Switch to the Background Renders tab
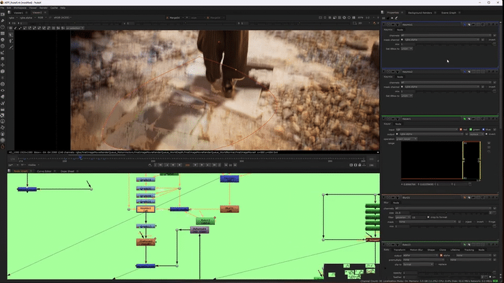504x283 pixels. point(420,12)
